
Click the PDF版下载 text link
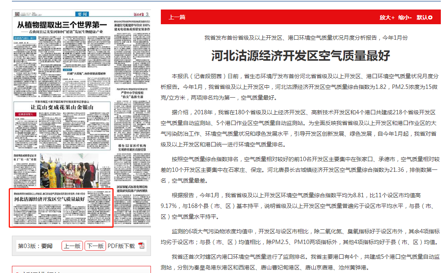tap(121, 246)
